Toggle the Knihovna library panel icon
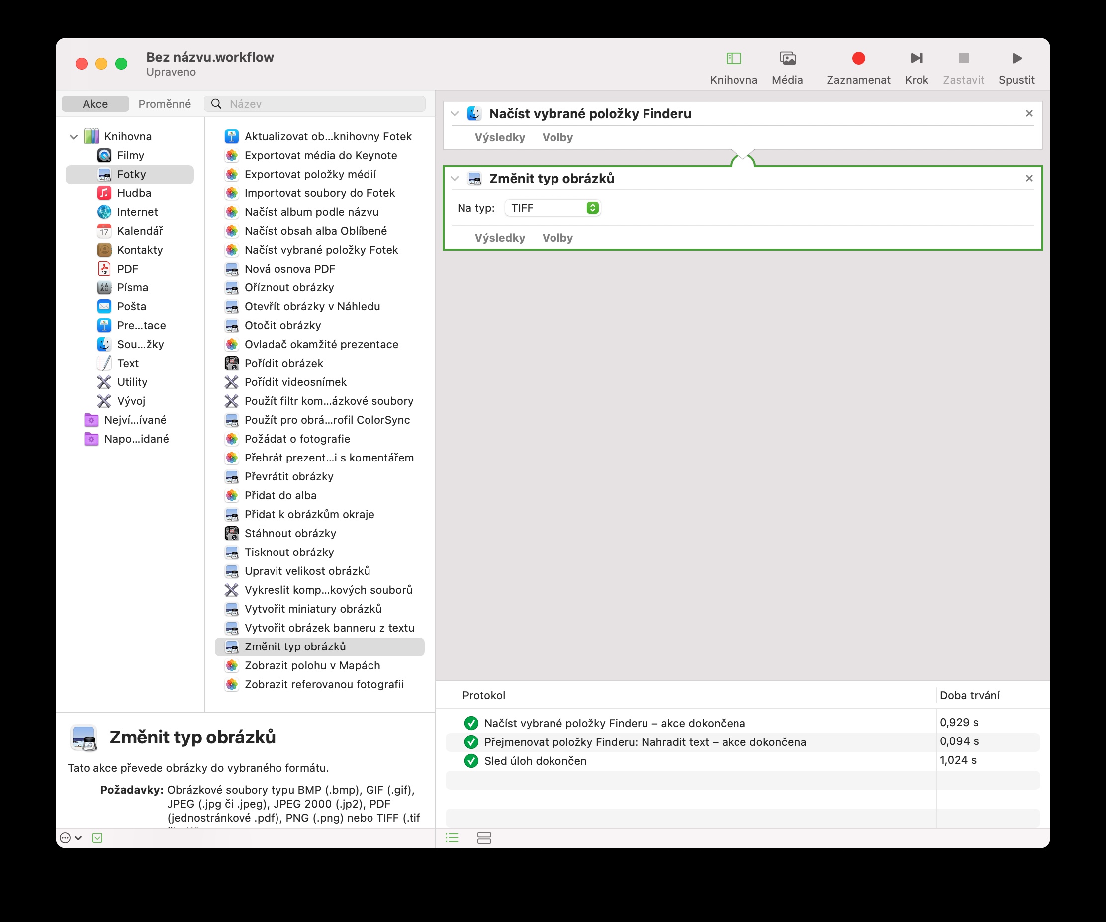 pos(733,59)
